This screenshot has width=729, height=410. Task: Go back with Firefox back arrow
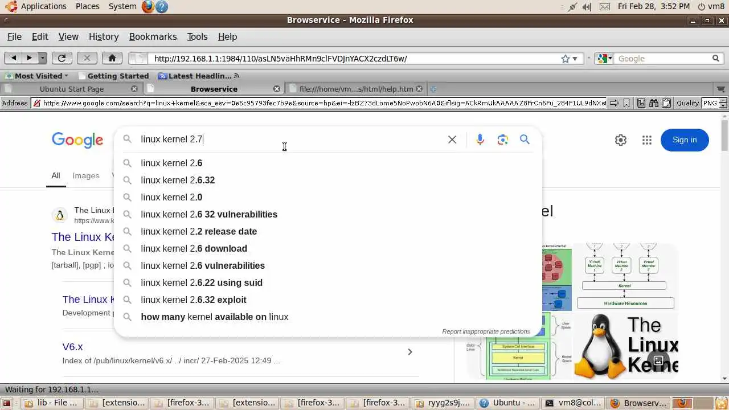[14, 58]
